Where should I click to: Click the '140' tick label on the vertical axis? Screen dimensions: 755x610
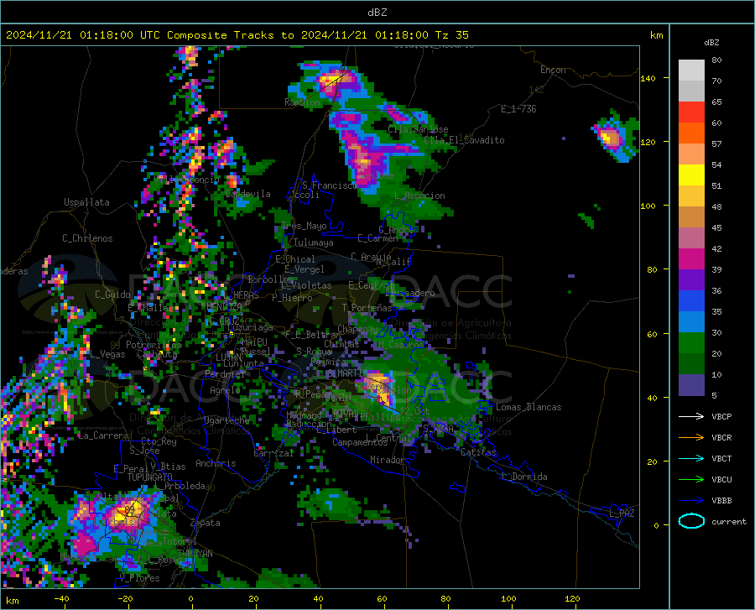[648, 78]
